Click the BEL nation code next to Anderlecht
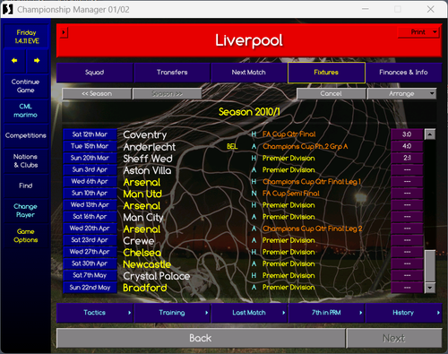448x354 pixels. [x=232, y=146]
